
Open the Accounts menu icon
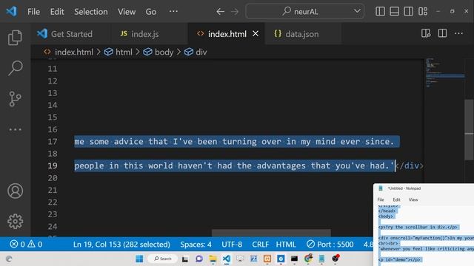pyautogui.click(x=15, y=191)
